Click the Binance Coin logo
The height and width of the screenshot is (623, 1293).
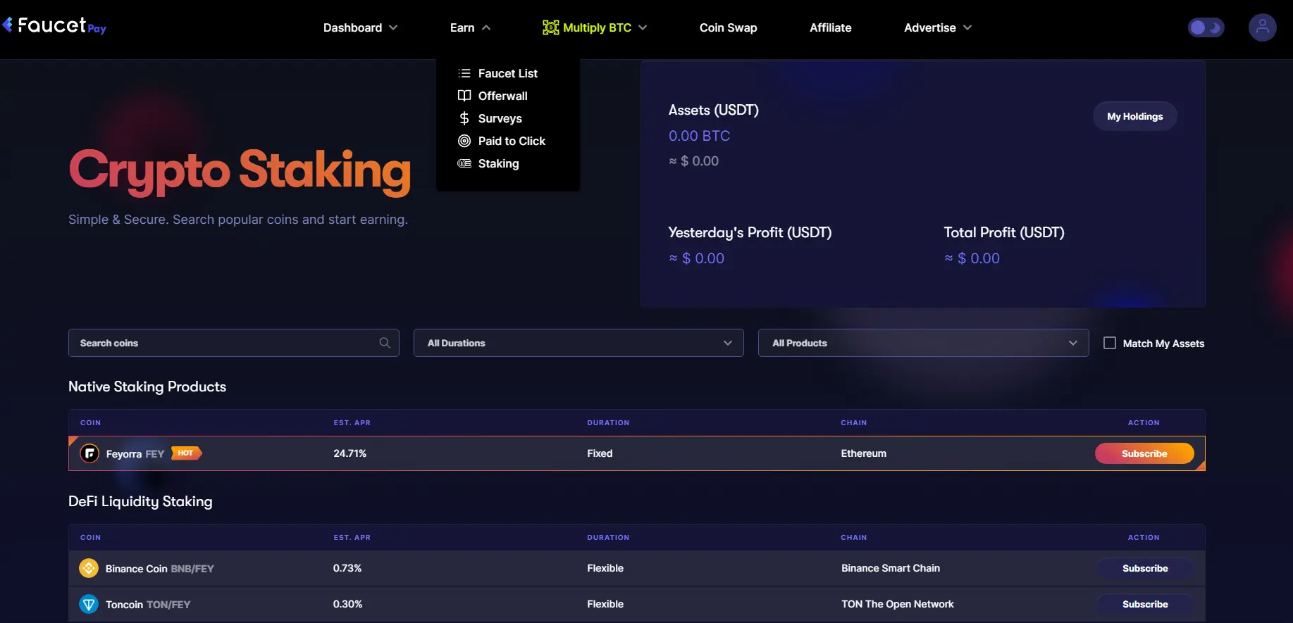(89, 568)
